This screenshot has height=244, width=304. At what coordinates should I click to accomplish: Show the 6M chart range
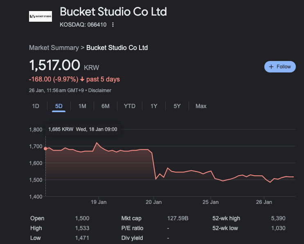(x=106, y=106)
